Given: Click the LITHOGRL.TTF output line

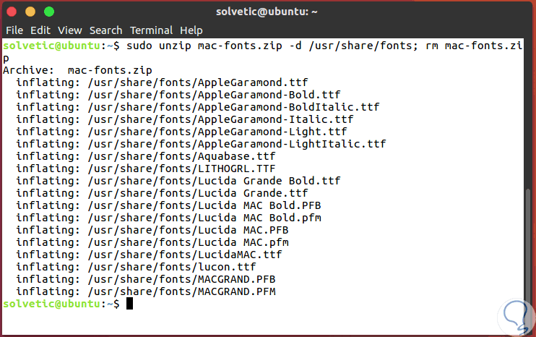Looking at the screenshot, I should pyautogui.click(x=145, y=168).
